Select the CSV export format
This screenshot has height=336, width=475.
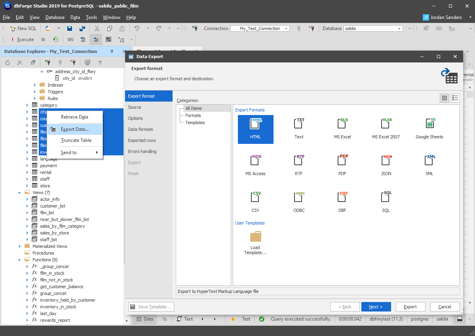255,203
